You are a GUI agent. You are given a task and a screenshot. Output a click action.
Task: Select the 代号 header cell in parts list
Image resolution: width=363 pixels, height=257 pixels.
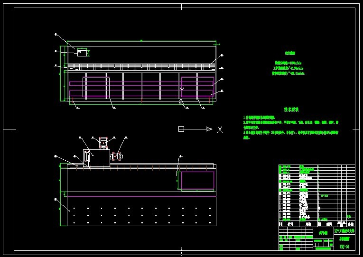(290, 224)
